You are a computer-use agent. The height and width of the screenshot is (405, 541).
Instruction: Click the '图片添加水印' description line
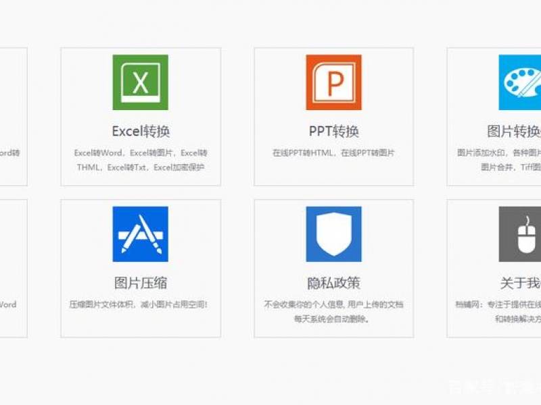pyautogui.click(x=499, y=153)
